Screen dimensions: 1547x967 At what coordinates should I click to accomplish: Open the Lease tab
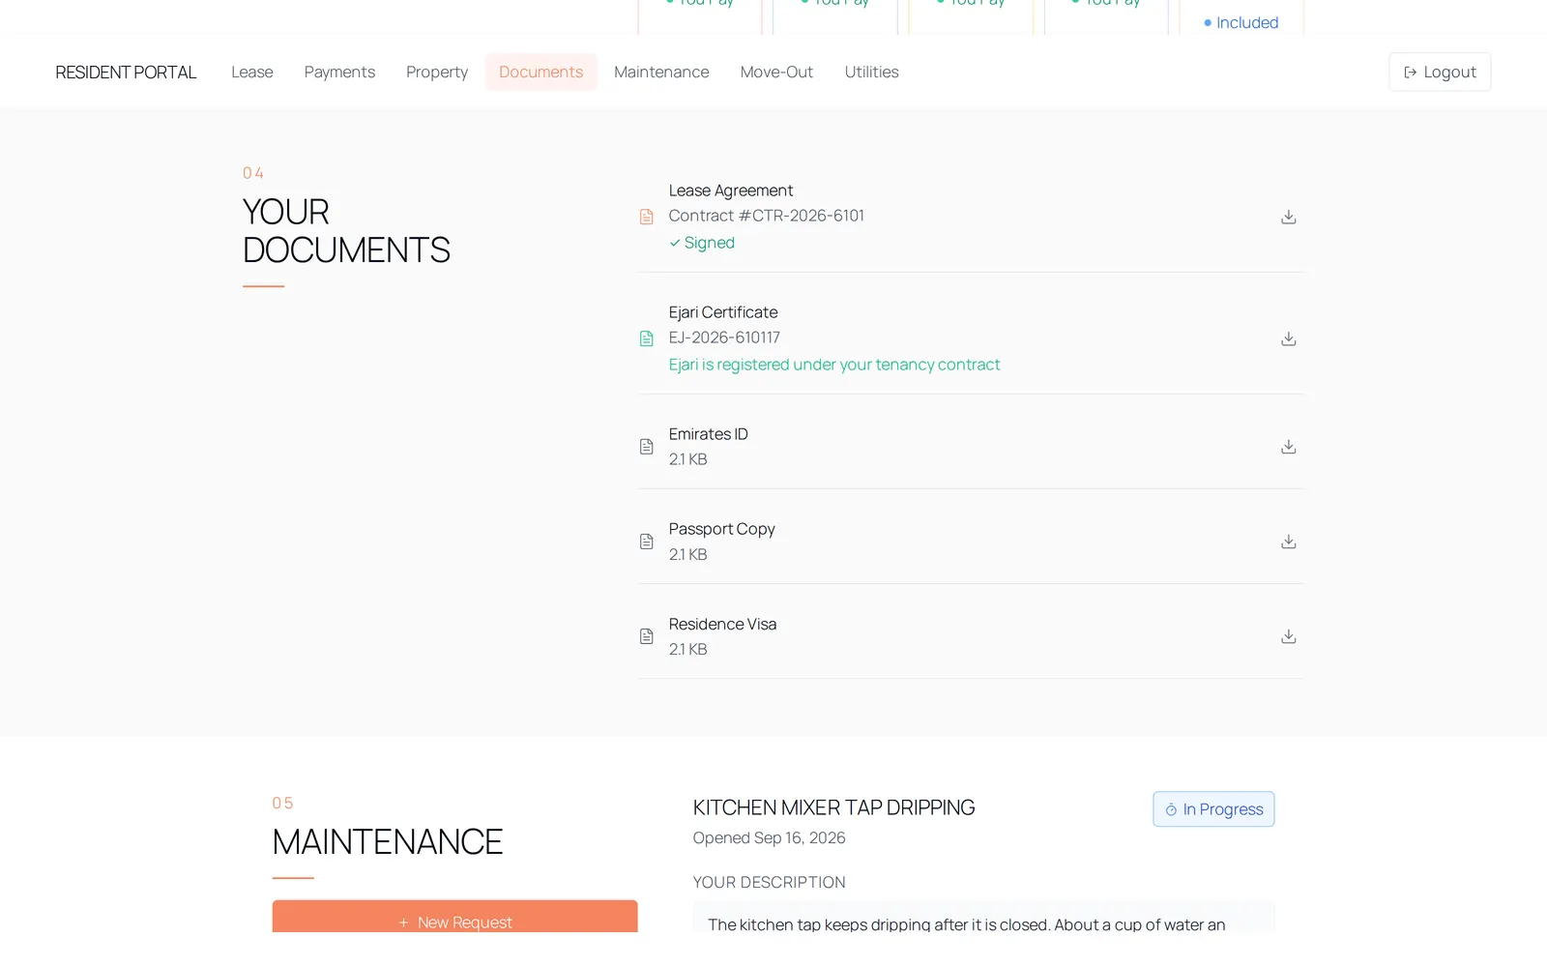[x=252, y=72]
